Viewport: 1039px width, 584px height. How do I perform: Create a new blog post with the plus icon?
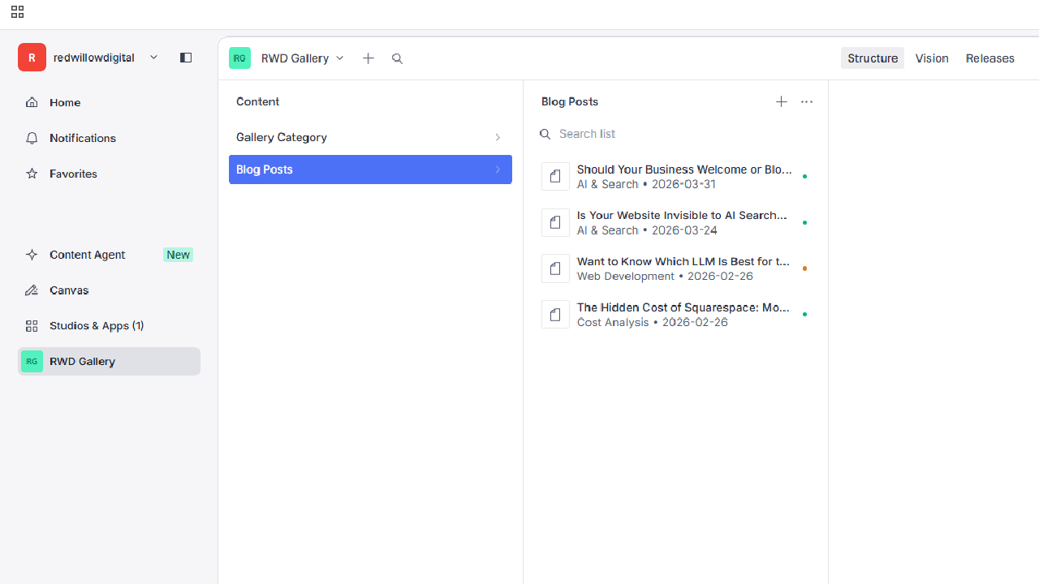781,101
